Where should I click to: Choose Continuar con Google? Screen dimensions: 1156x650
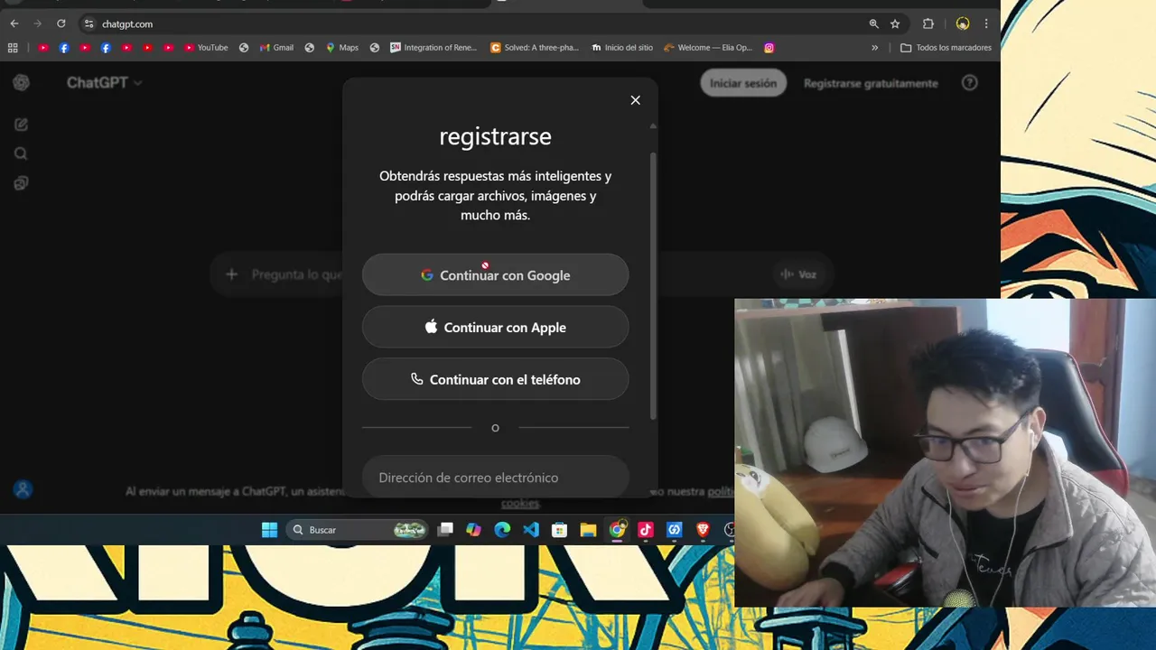point(495,274)
